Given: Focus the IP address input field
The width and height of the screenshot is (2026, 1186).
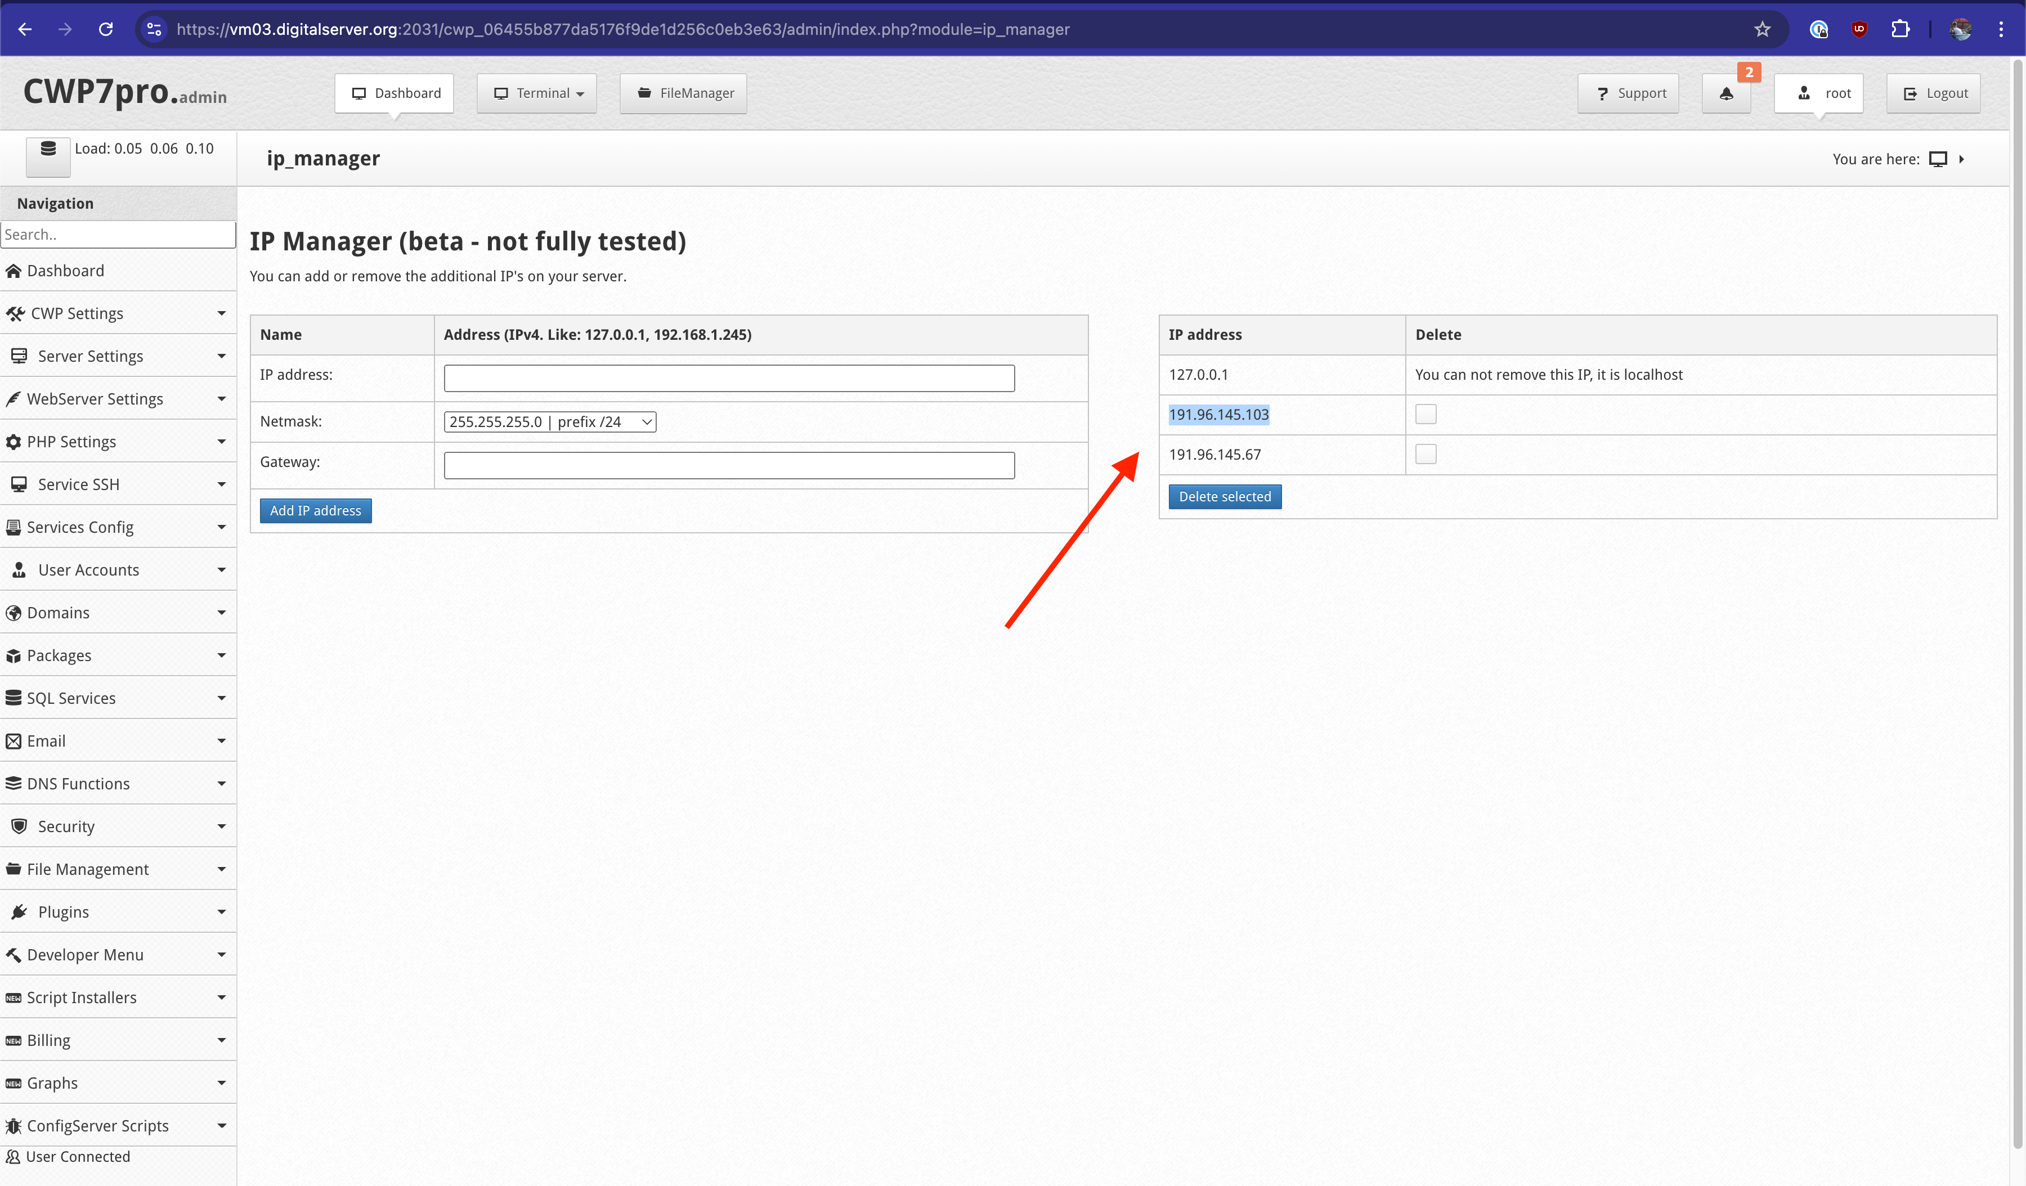Looking at the screenshot, I should click(729, 379).
